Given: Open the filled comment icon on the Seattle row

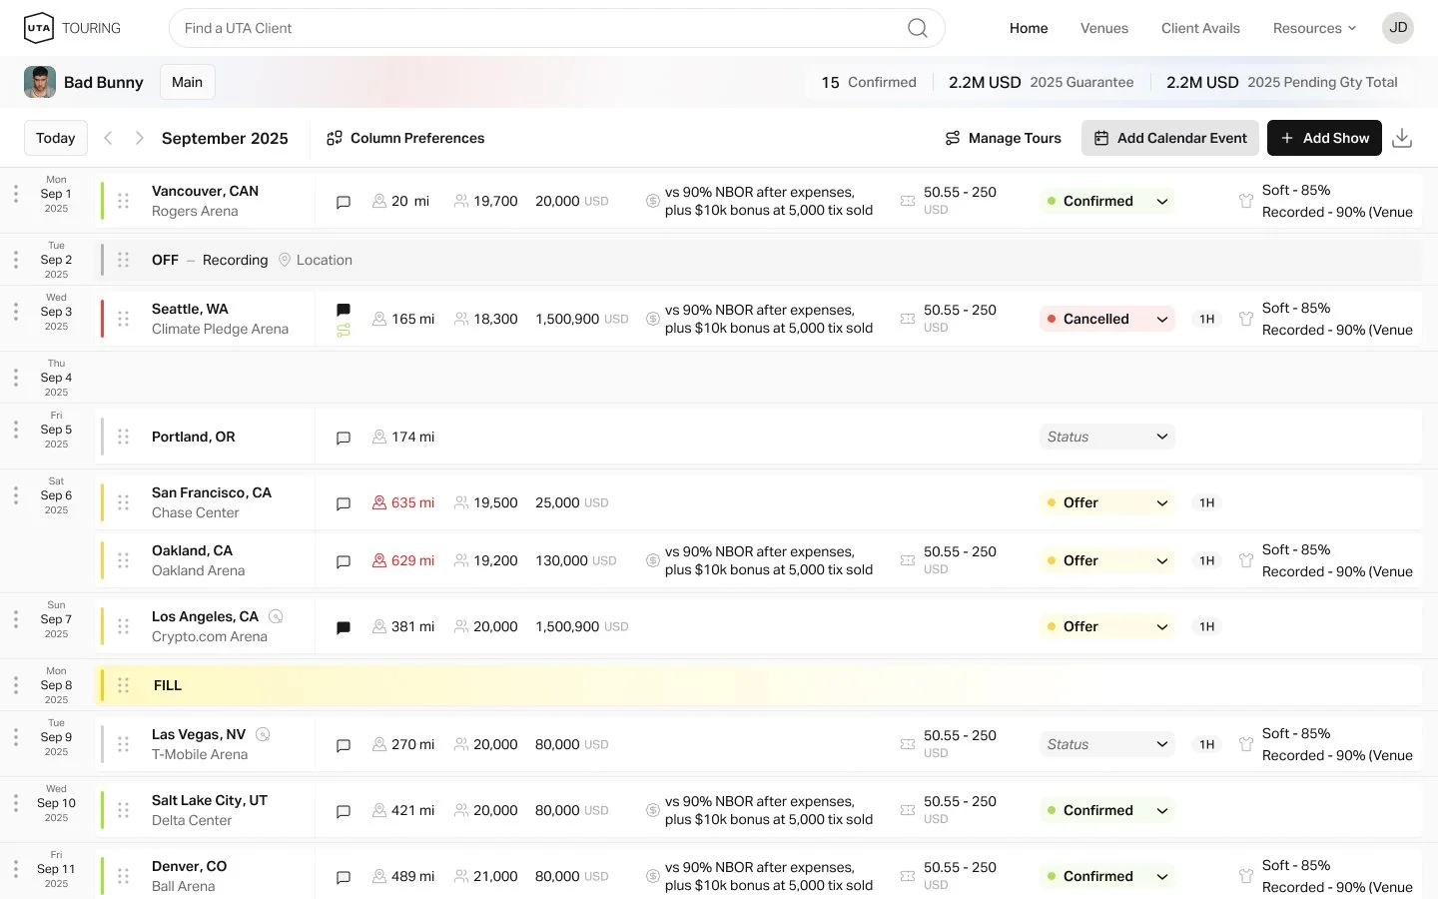Looking at the screenshot, I should pos(344,310).
